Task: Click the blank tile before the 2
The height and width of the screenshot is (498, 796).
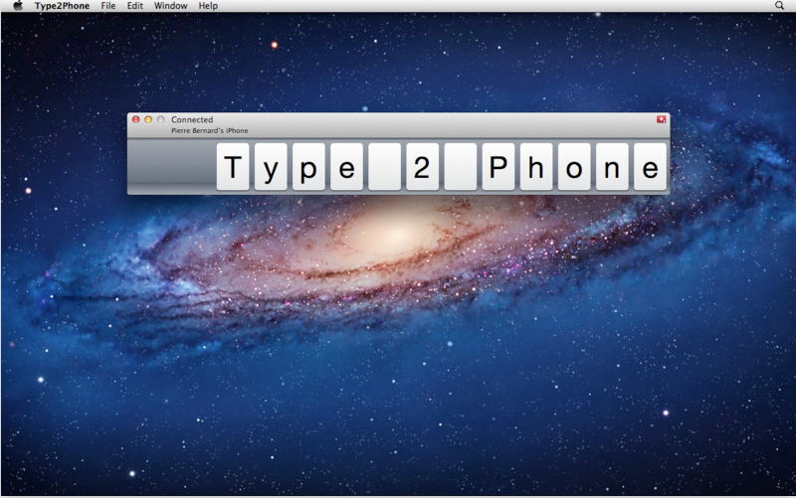Action: point(384,167)
